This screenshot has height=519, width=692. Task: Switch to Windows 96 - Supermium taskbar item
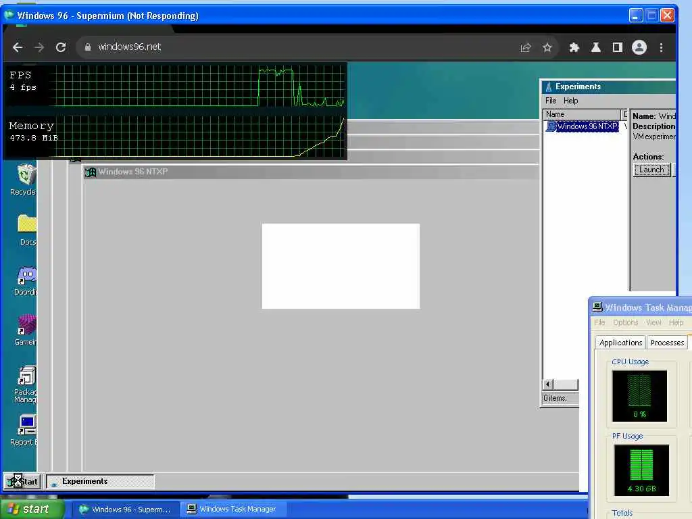click(x=125, y=510)
